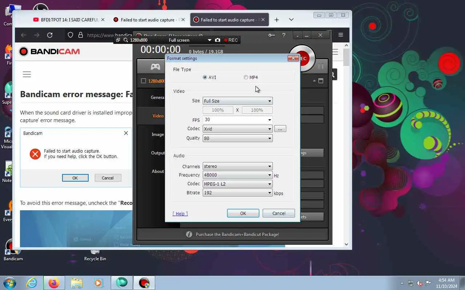This screenshot has height=290, width=465.
Task: Cancel the Format settings dialog
Action: (279, 213)
